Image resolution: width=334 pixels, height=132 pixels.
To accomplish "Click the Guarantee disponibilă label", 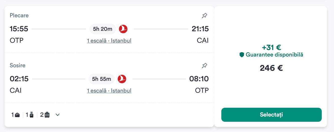I will tap(274, 55).
